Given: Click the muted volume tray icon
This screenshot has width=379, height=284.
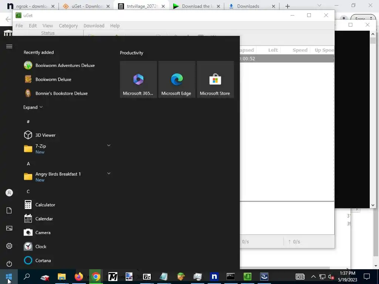Looking at the screenshot, I should [331, 277].
